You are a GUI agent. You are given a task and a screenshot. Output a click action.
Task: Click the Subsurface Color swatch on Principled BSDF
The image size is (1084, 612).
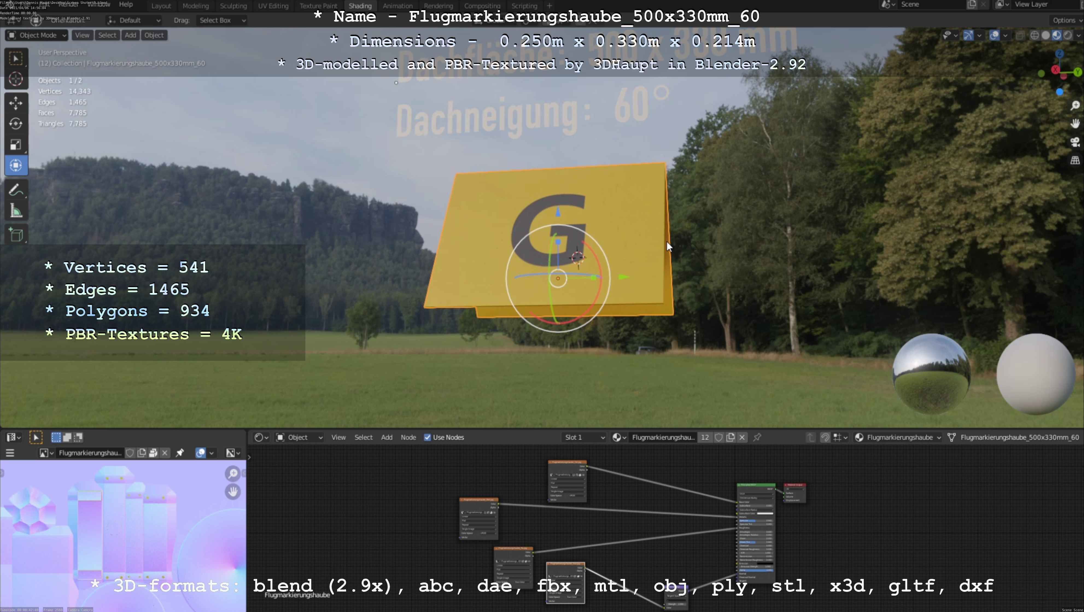tap(765, 513)
